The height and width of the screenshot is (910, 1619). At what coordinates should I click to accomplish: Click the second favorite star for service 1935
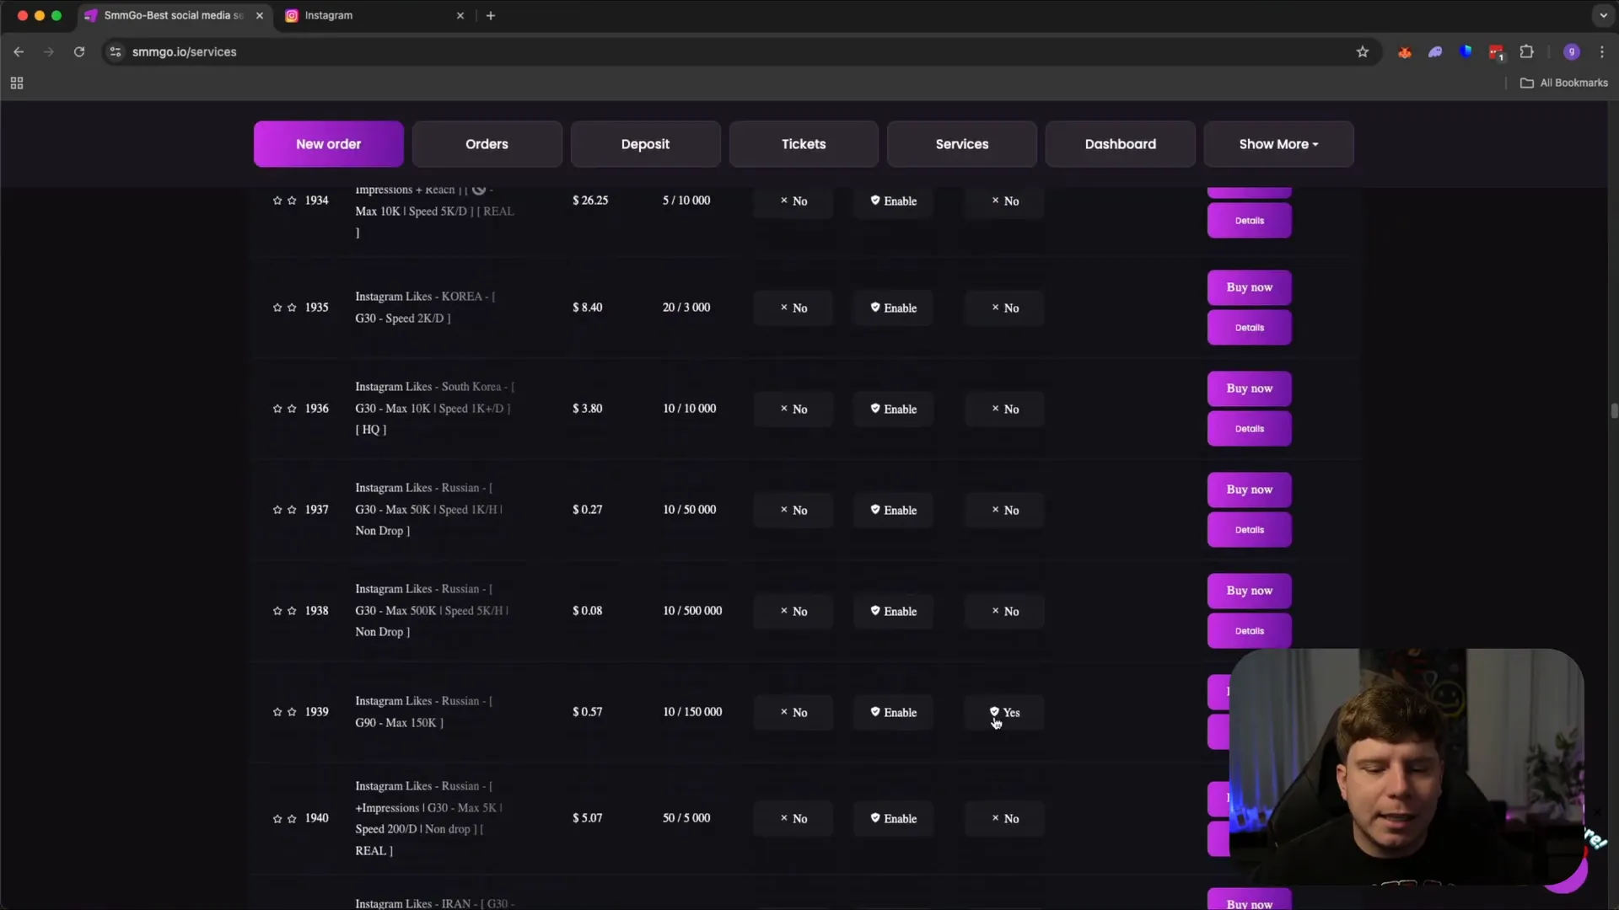click(292, 308)
